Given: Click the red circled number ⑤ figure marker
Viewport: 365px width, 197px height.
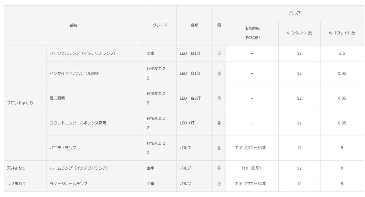Looking at the screenshot, I should point(219,148).
